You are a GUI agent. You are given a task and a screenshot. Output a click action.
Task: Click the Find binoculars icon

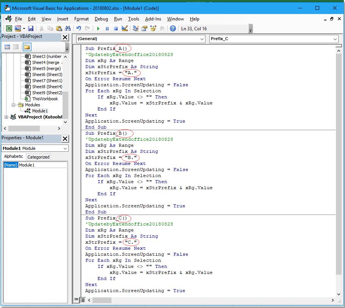(68, 28)
